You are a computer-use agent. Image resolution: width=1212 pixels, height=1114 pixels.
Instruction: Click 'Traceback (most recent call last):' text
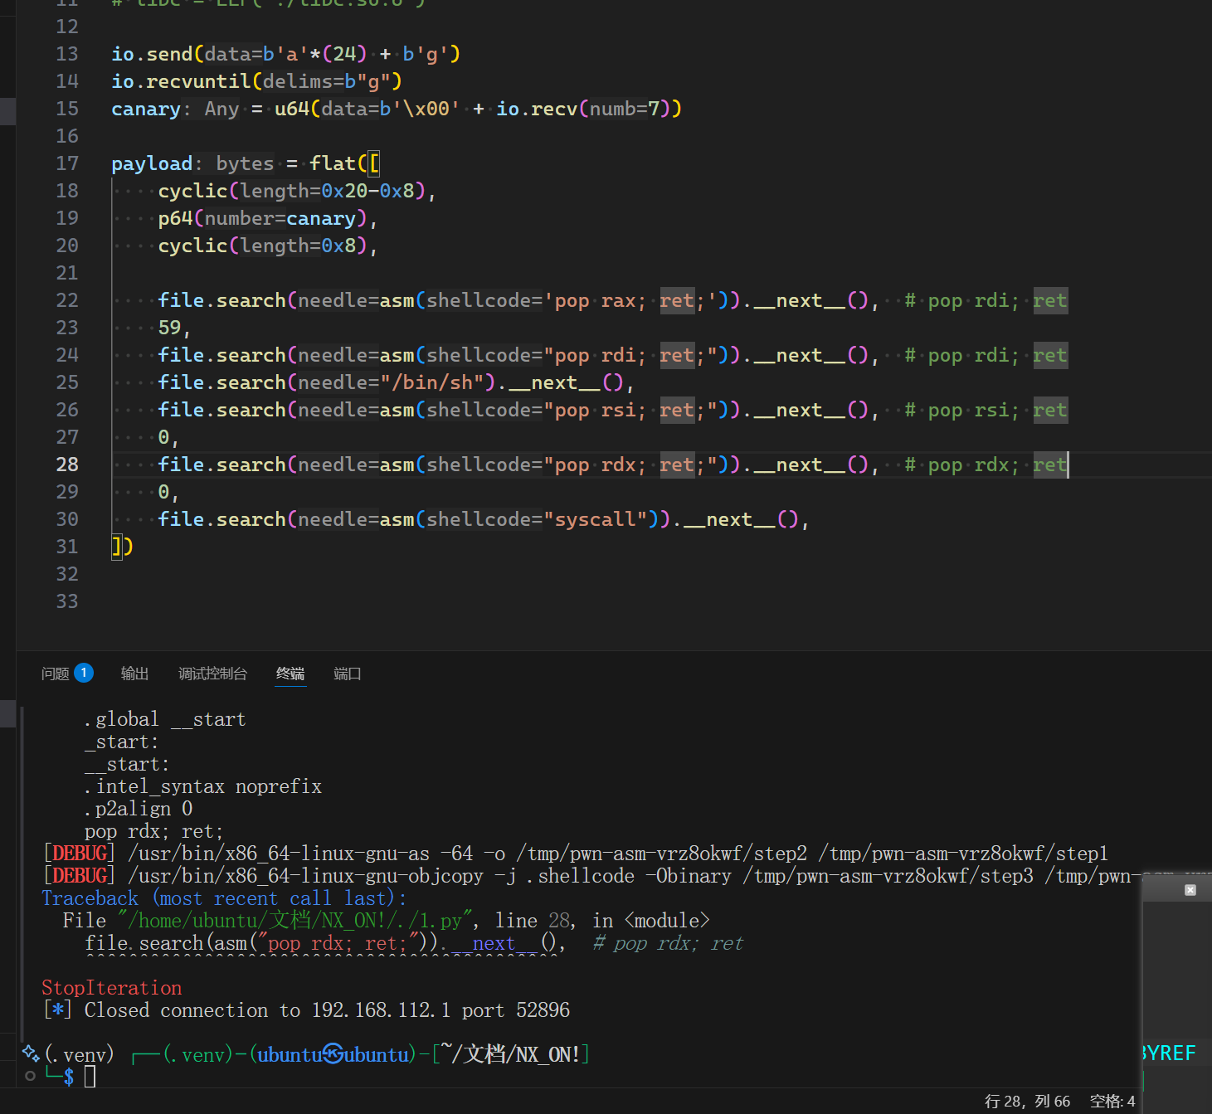click(224, 898)
